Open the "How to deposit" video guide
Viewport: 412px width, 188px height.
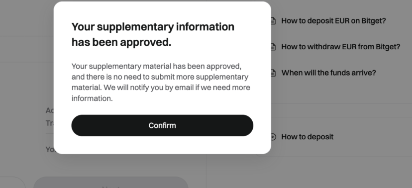307,137
